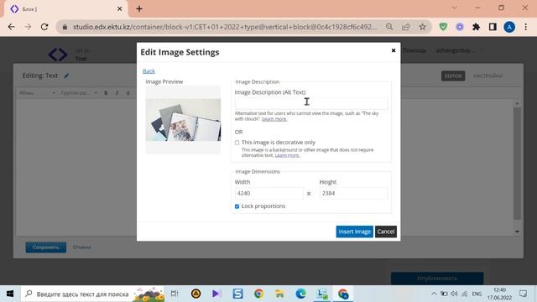
Task: Check 'This image is decorative only'
Action: tap(237, 143)
